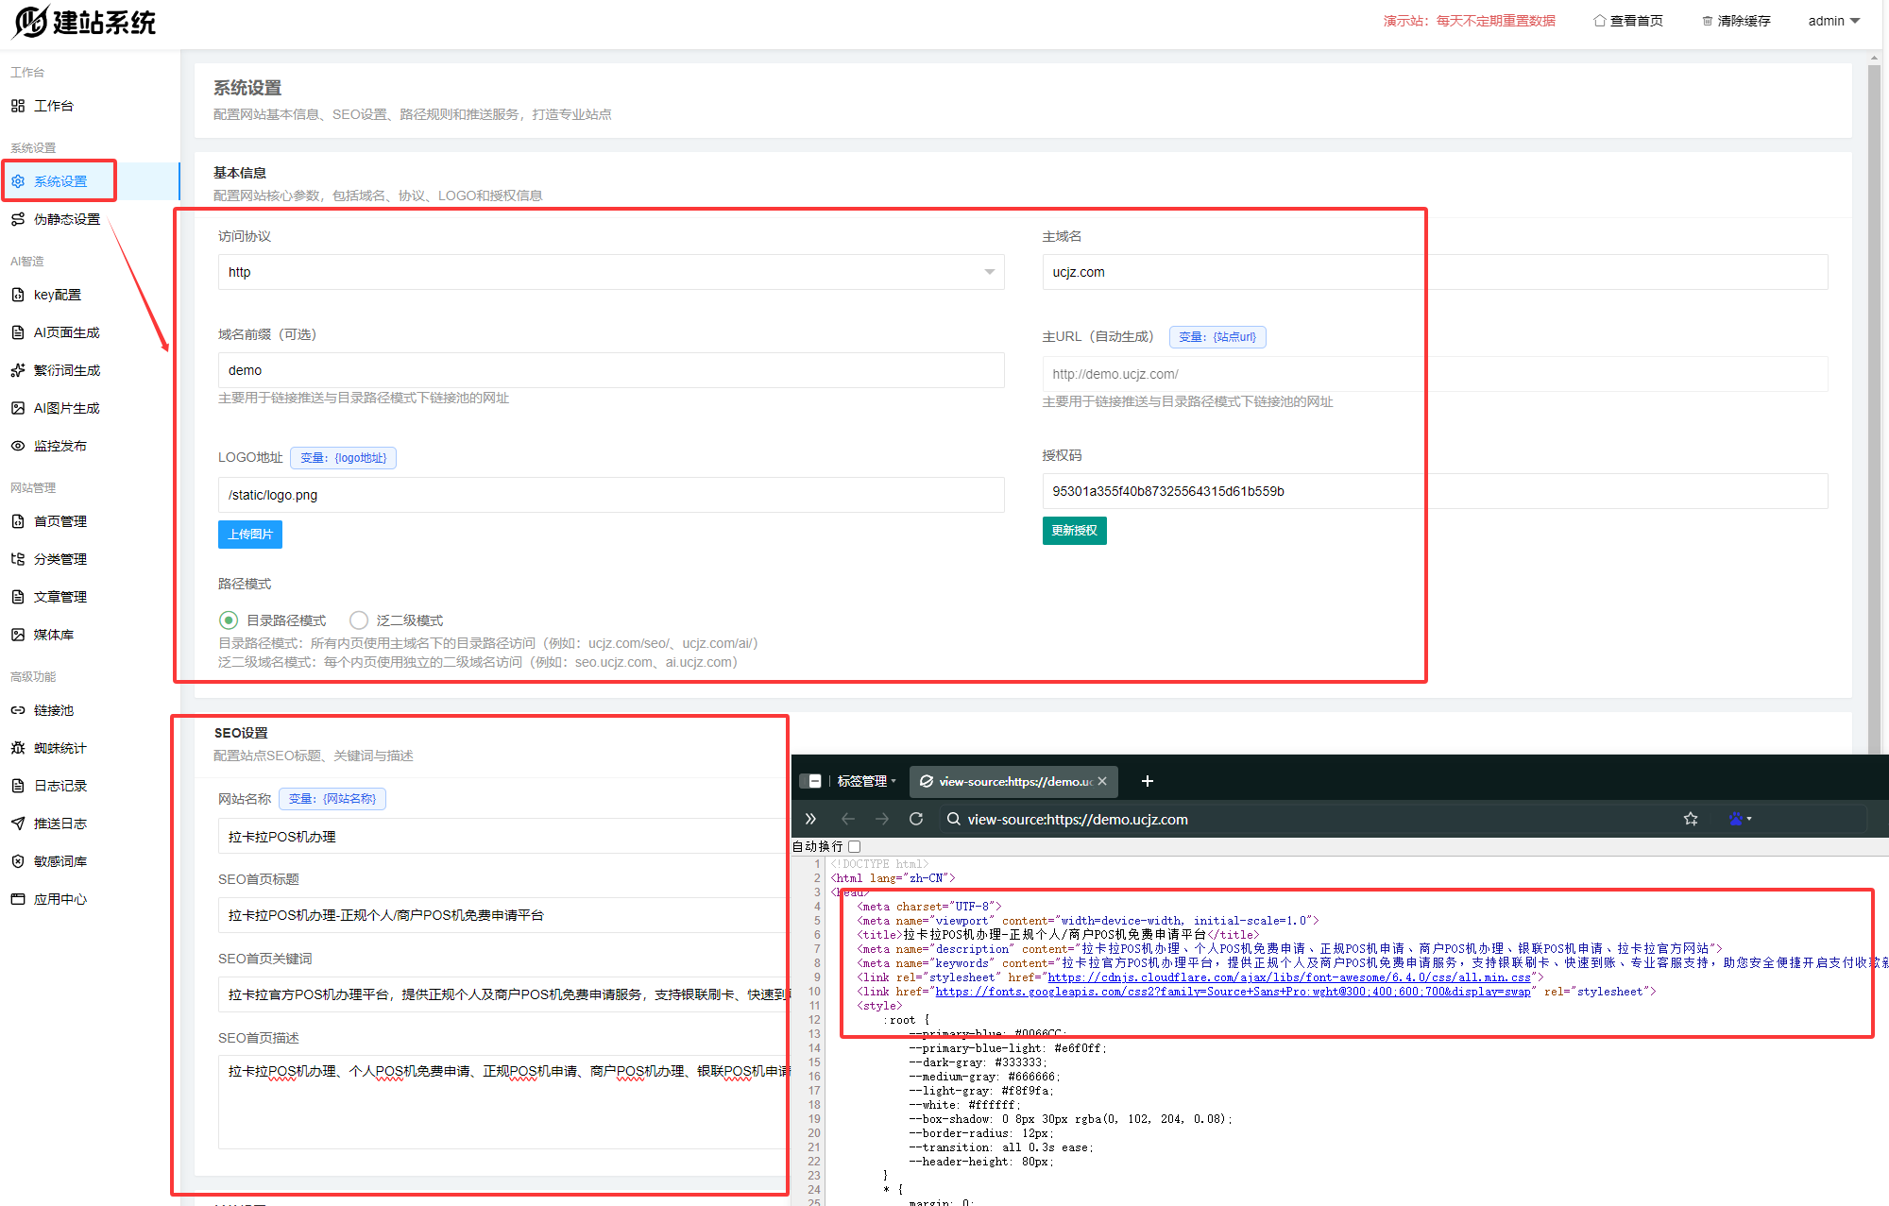
Task: Select 目录路径模式 radio button
Action: click(x=229, y=620)
